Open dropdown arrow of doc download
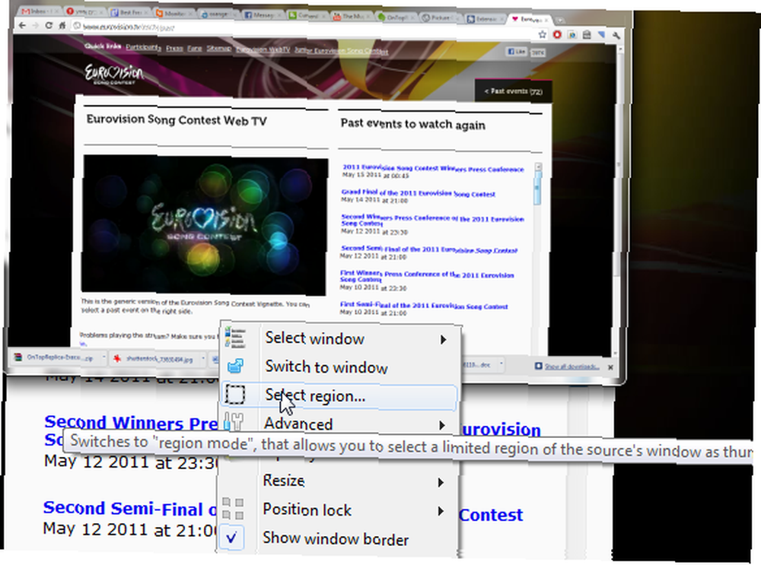The height and width of the screenshot is (565, 761). click(501, 363)
